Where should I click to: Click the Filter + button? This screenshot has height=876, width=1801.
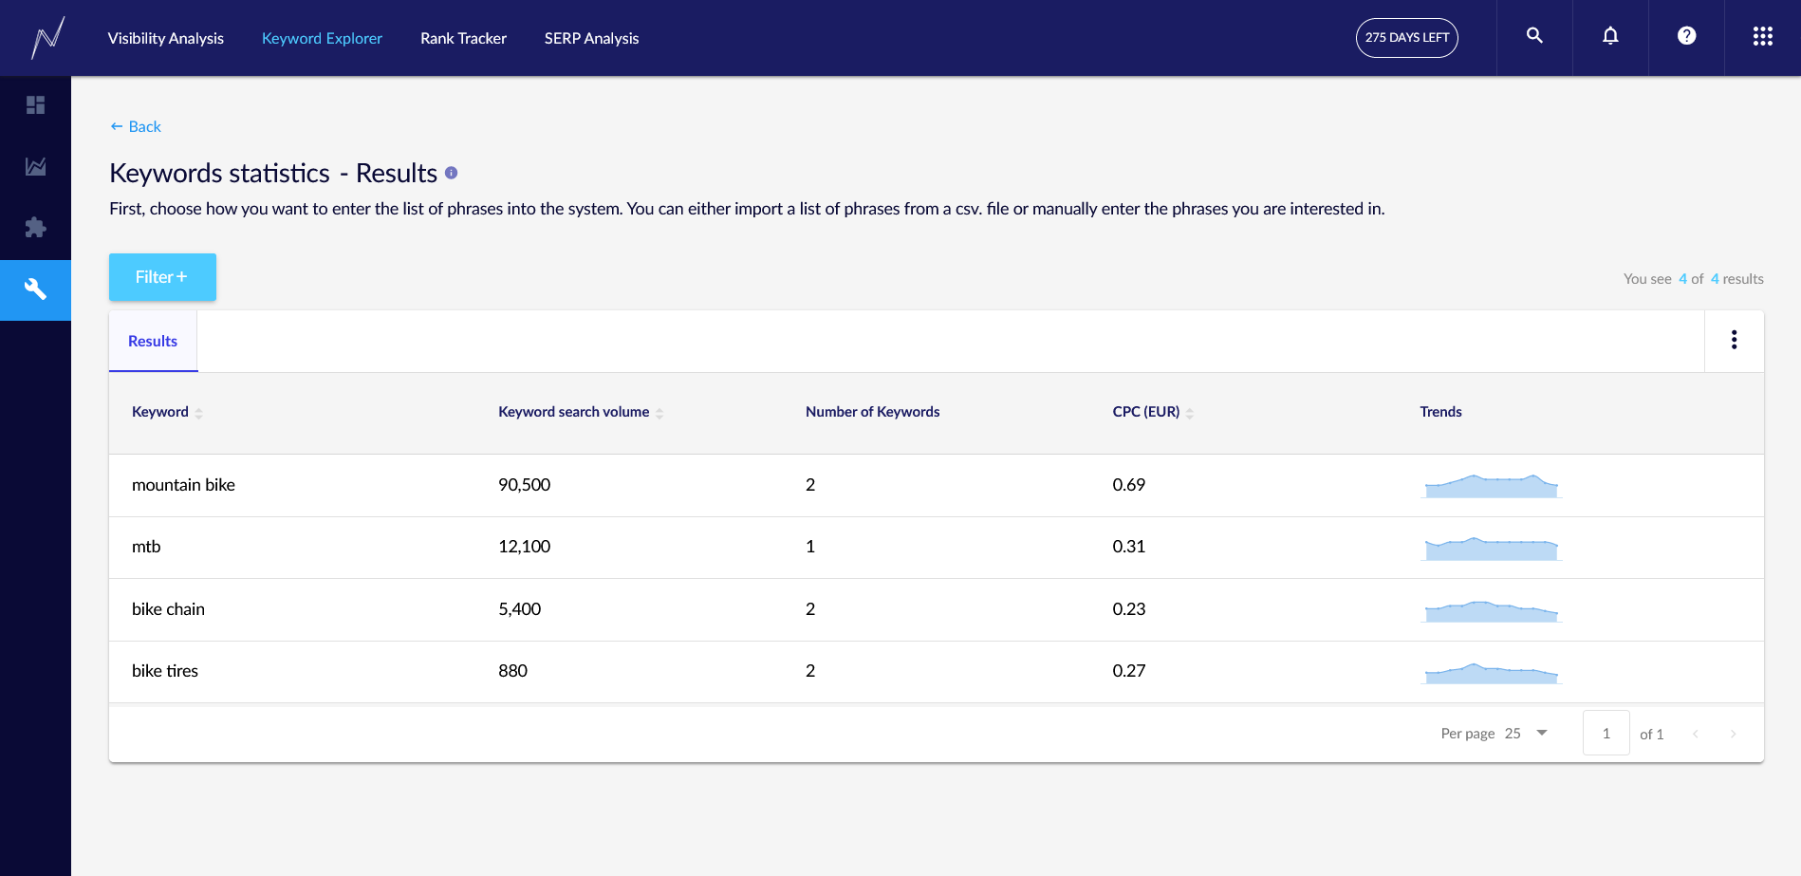(162, 277)
